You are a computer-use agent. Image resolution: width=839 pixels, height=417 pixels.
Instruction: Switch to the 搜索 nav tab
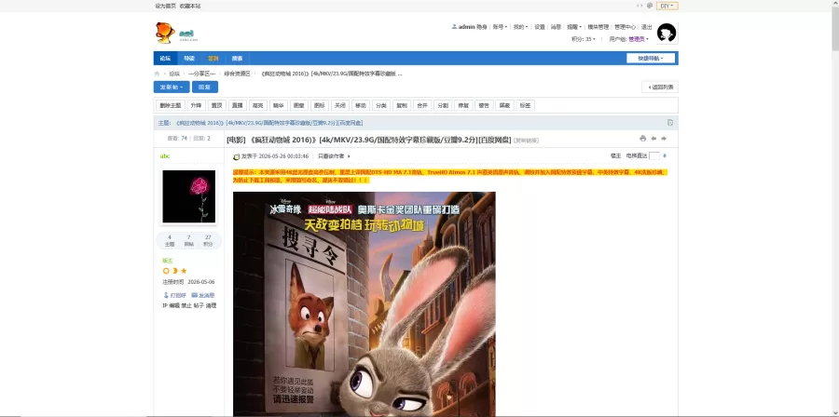[x=237, y=59]
